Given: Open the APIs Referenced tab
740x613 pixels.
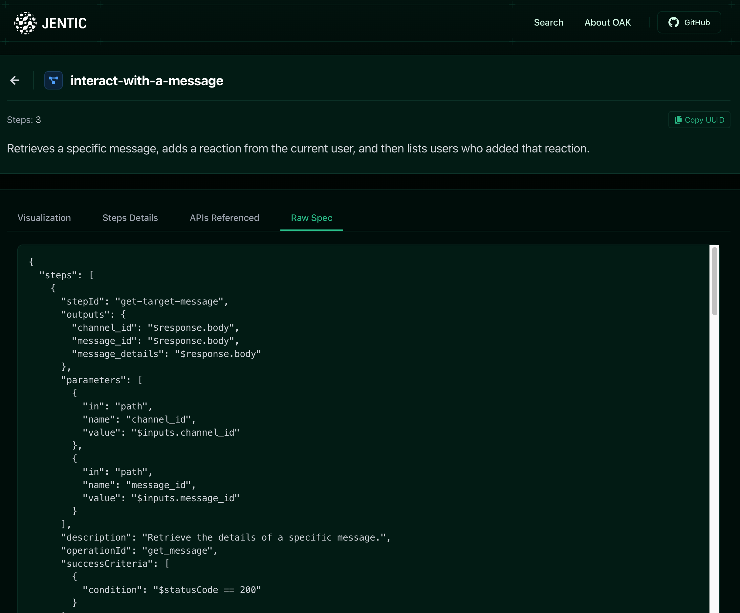Looking at the screenshot, I should coord(225,218).
